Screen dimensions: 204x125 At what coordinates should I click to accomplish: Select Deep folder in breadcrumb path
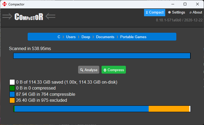coord(86,37)
